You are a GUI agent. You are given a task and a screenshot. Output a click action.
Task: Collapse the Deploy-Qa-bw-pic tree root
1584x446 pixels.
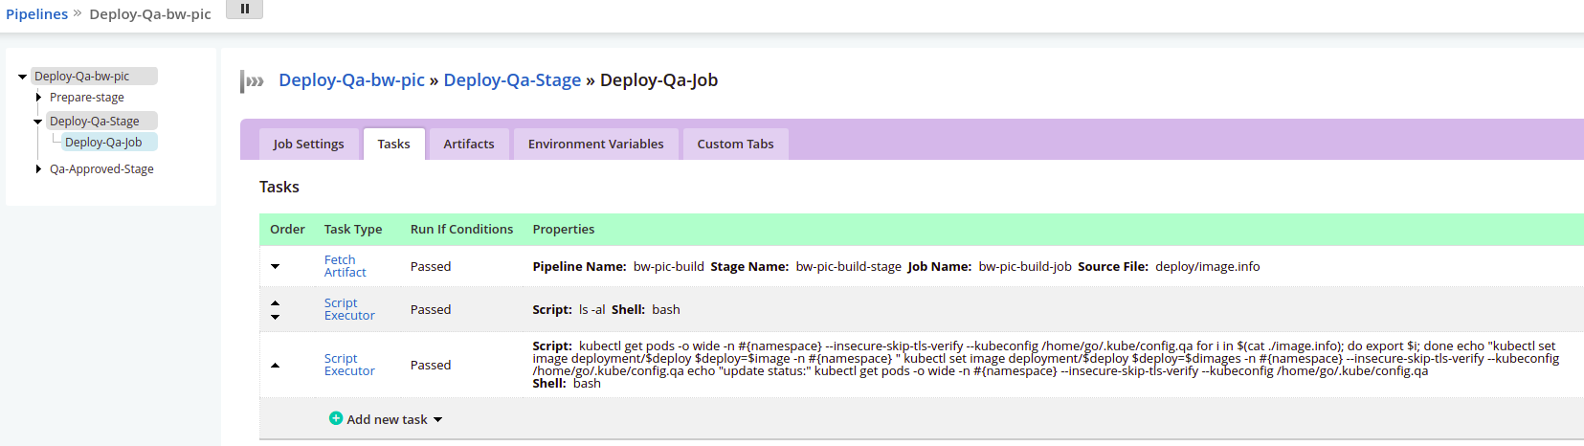coord(22,77)
